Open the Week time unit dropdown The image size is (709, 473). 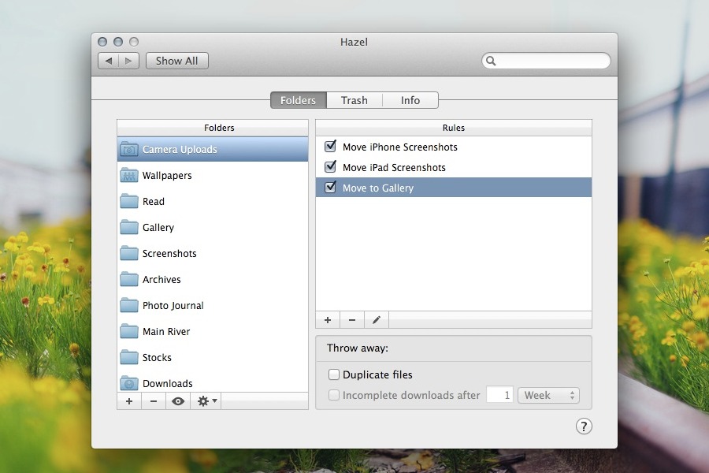pos(548,396)
